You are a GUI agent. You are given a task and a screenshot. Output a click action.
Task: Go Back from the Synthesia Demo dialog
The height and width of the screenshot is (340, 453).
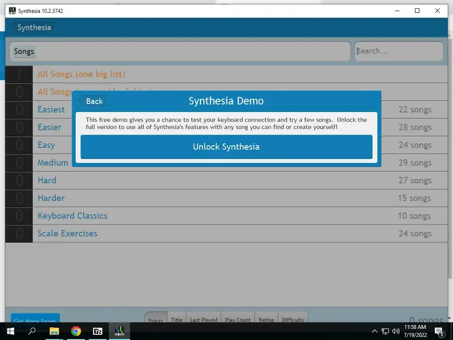click(x=93, y=101)
